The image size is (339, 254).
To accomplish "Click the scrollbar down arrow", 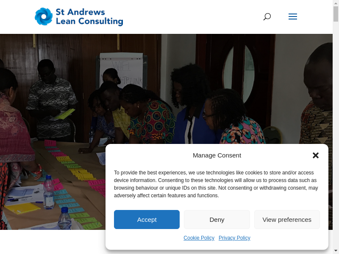I will click(336, 251).
